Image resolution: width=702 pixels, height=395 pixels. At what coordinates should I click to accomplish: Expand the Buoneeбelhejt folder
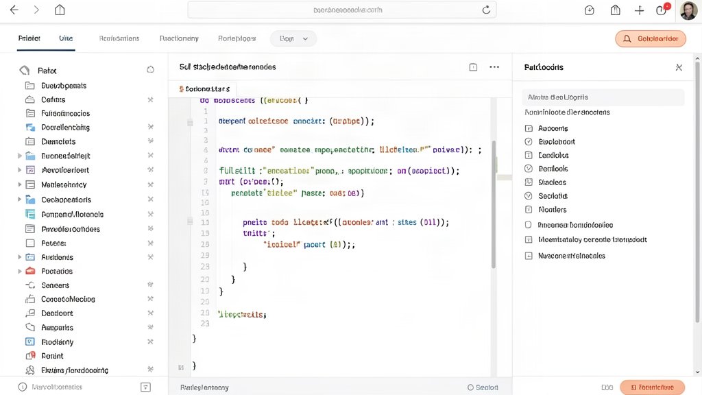[x=19, y=156]
